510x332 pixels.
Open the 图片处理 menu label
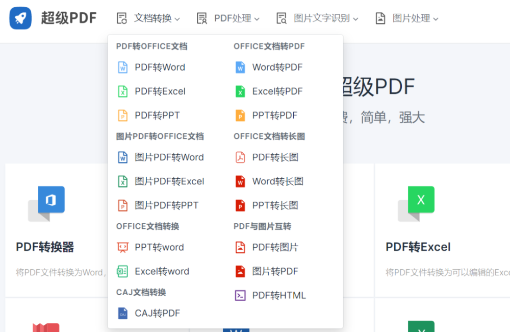[412, 18]
